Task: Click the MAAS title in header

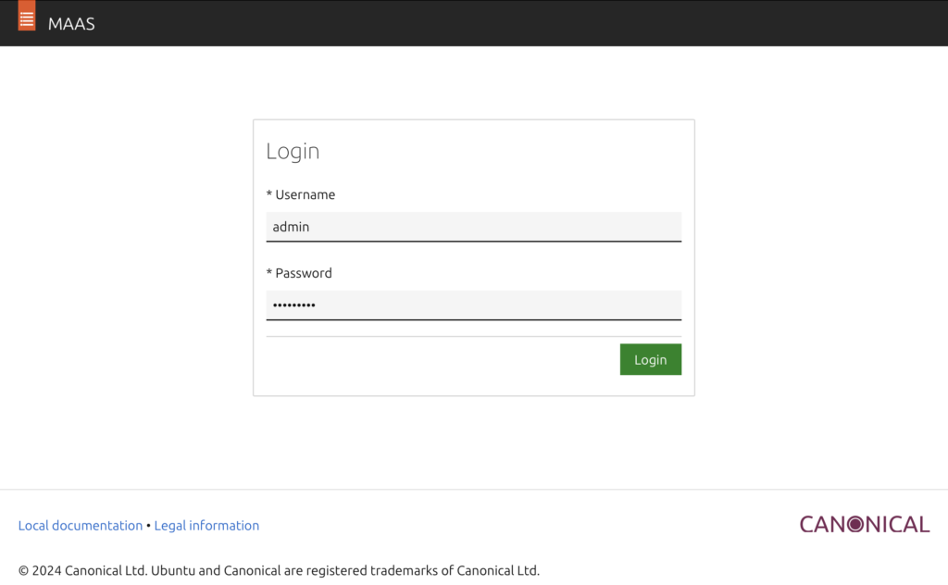Action: [71, 24]
